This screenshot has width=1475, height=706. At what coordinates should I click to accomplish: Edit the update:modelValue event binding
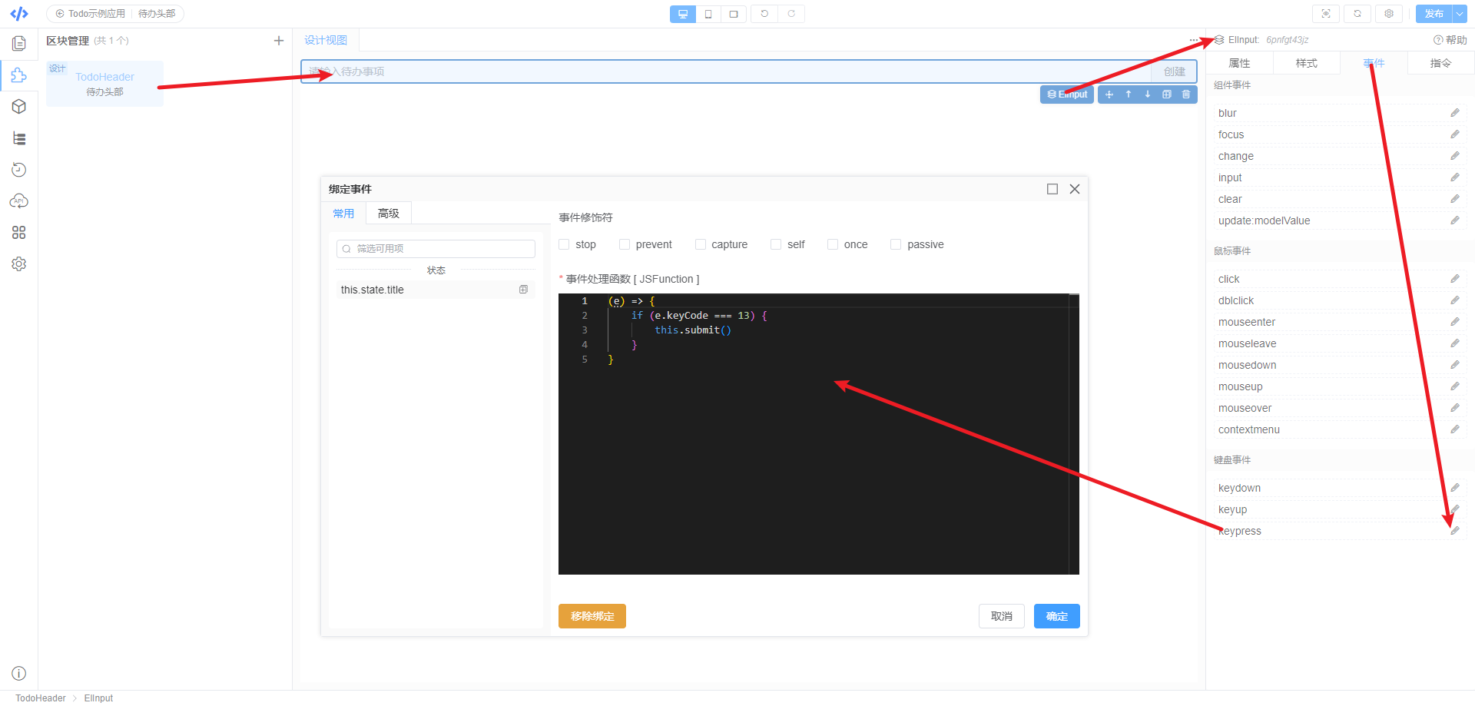(x=1455, y=220)
